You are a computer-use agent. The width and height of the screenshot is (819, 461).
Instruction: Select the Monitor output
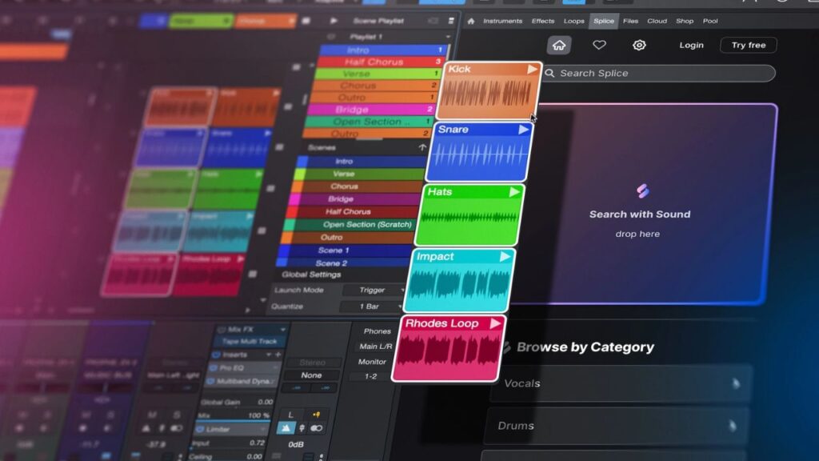point(372,362)
